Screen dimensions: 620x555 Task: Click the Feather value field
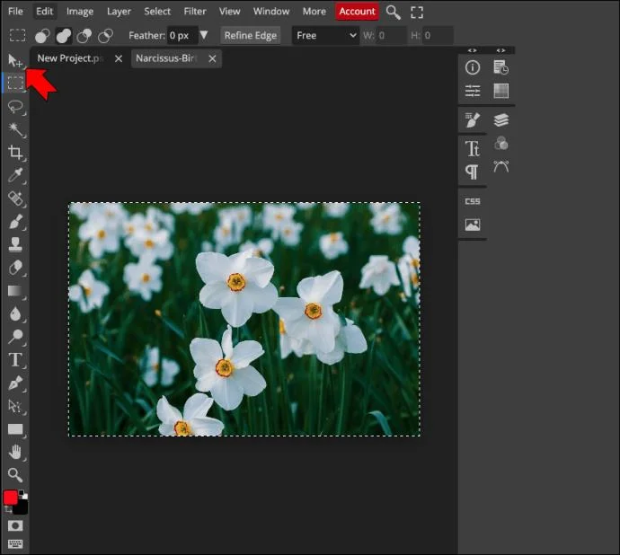pos(182,36)
